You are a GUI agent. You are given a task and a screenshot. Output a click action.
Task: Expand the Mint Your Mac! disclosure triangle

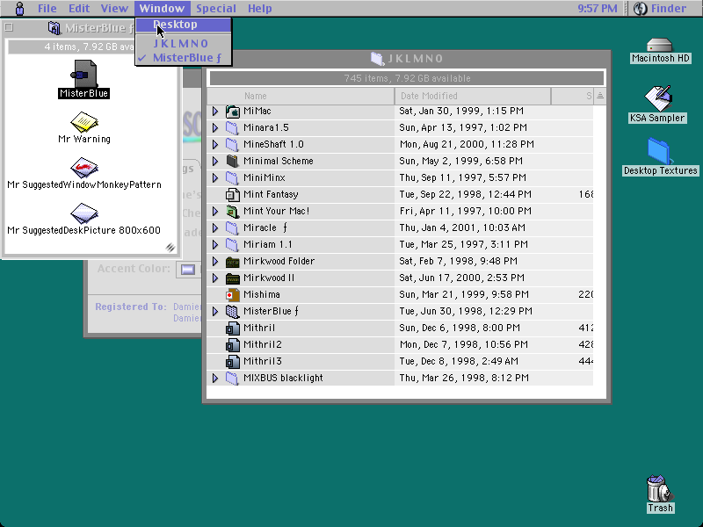(215, 211)
